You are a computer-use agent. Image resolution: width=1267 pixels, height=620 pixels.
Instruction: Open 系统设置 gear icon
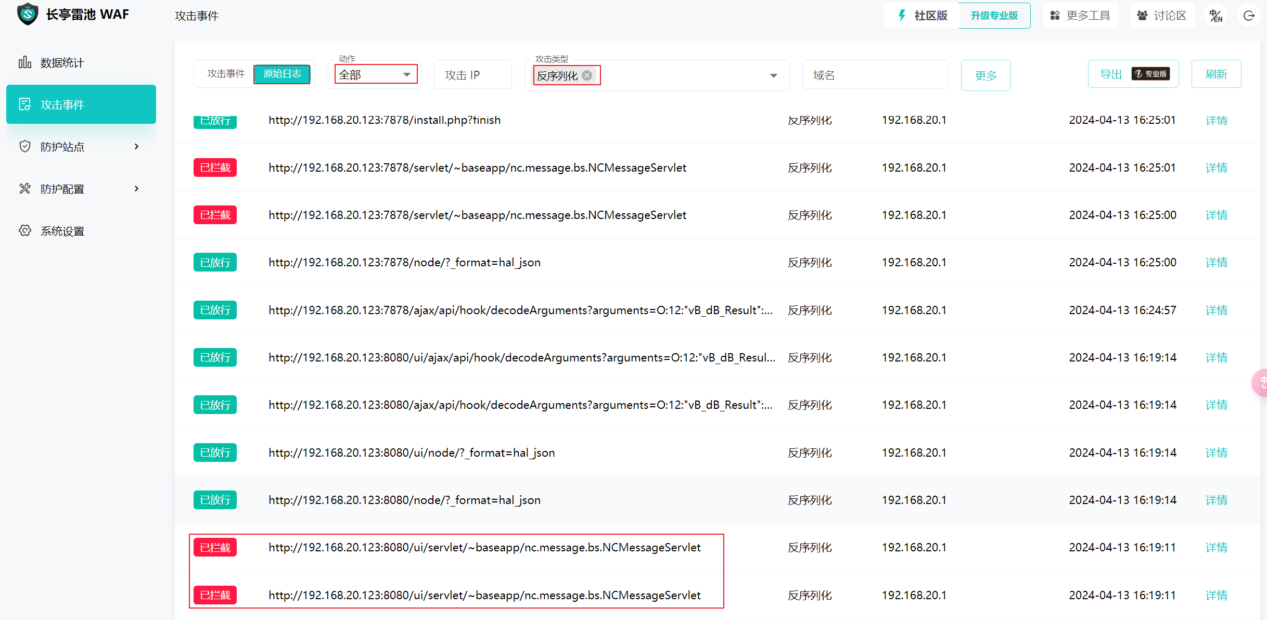click(24, 231)
